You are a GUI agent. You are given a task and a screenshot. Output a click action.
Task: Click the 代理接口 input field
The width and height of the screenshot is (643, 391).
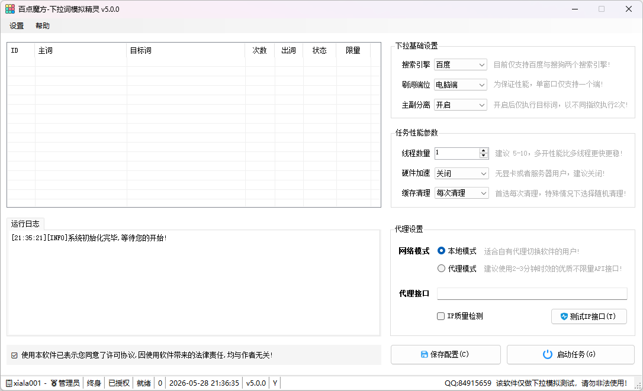tap(532, 293)
